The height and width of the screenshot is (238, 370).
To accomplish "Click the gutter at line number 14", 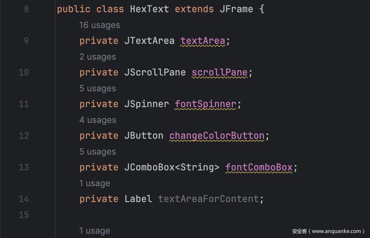I will 24,199.
